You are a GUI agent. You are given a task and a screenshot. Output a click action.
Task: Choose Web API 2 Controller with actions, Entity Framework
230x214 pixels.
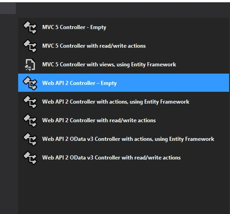pyautogui.click(x=123, y=102)
